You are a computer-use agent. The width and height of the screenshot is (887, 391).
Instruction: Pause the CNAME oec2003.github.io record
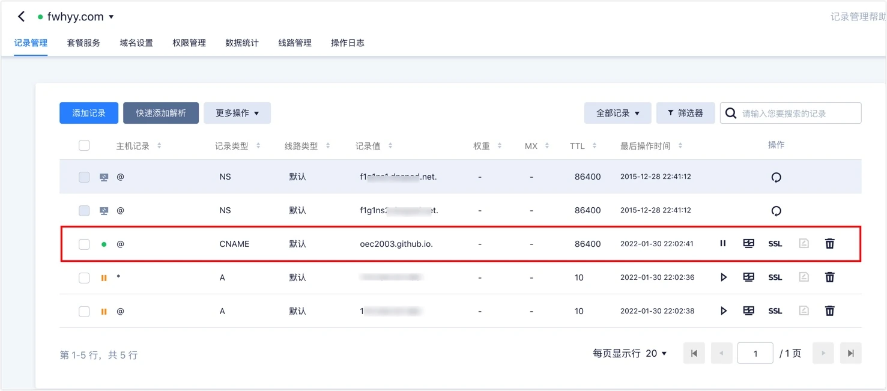click(723, 244)
